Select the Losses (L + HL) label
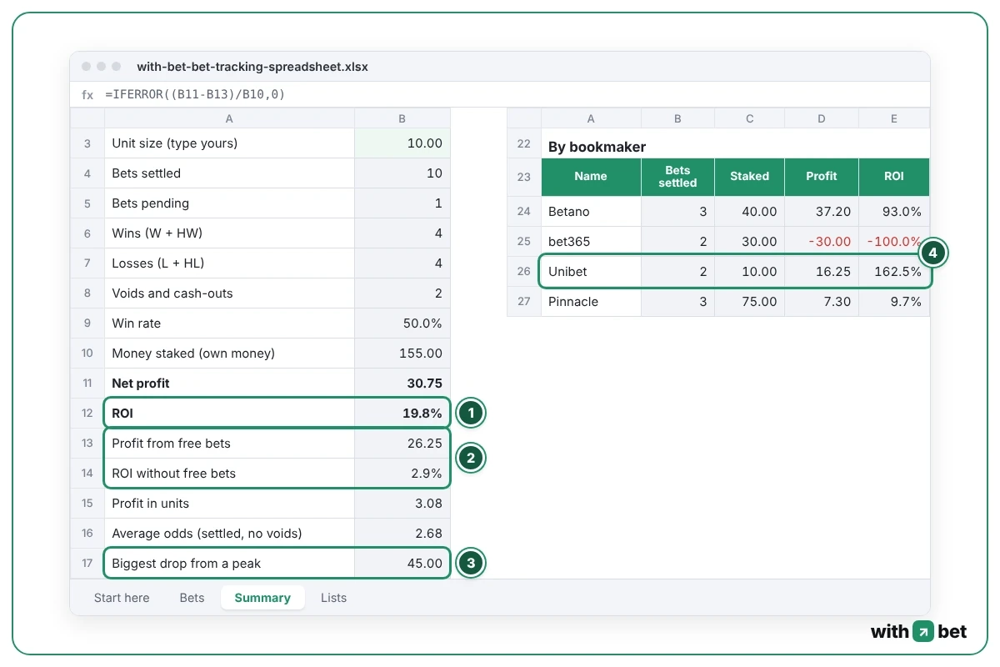 click(x=157, y=263)
